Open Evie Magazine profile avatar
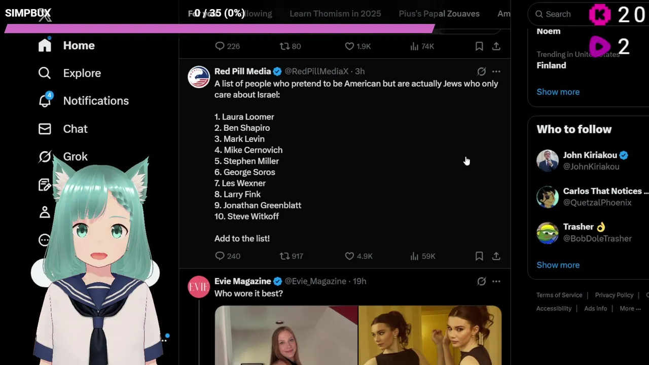This screenshot has width=649, height=365. coord(199,287)
